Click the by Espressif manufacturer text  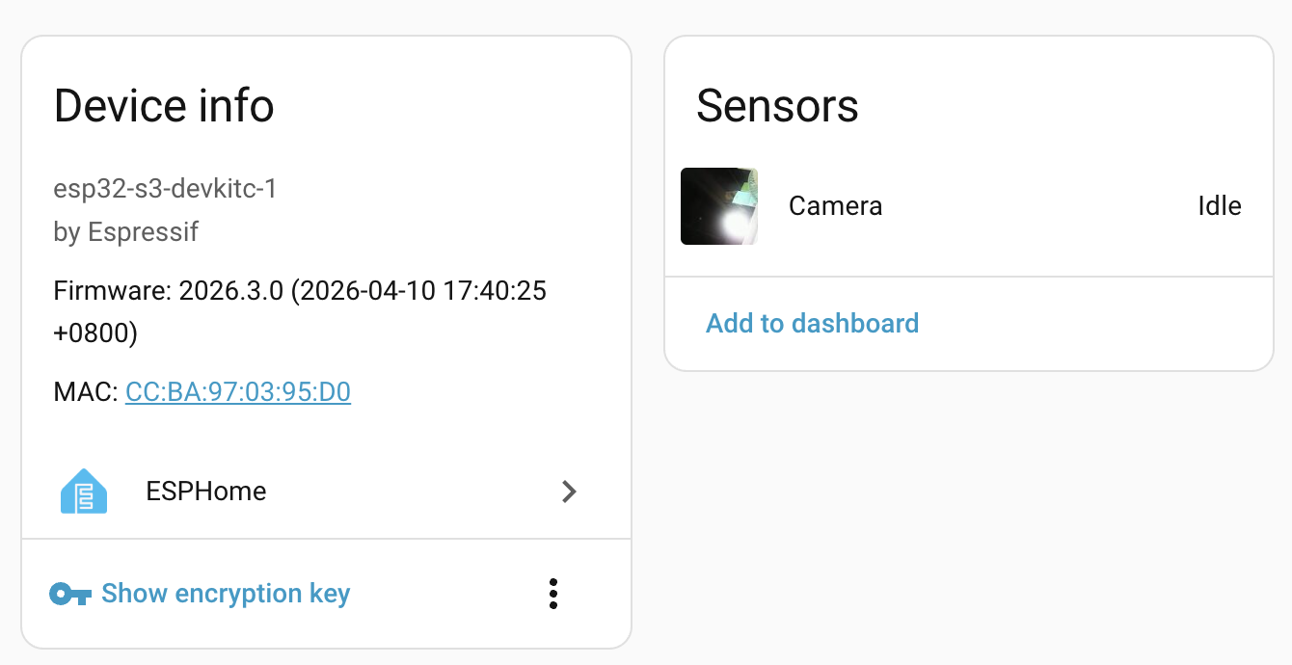tap(126, 232)
